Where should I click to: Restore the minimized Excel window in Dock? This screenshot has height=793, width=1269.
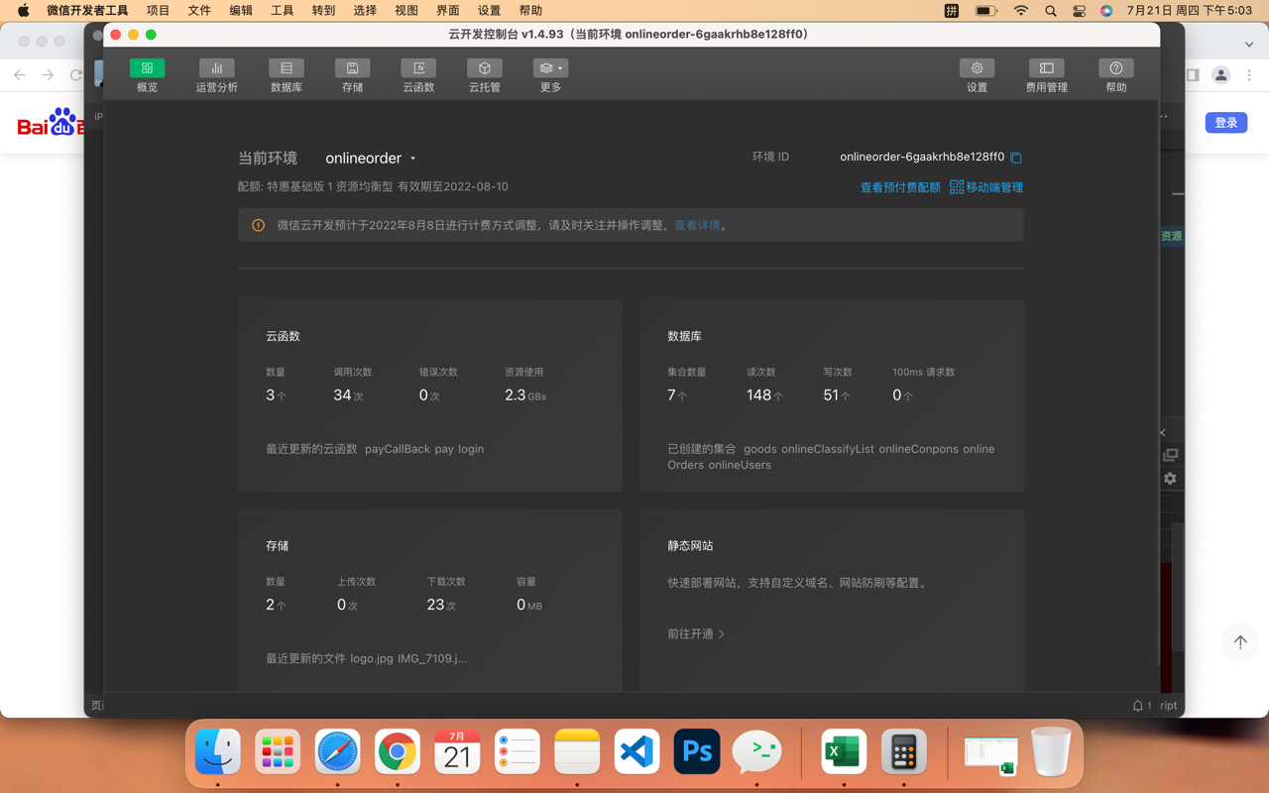(991, 753)
